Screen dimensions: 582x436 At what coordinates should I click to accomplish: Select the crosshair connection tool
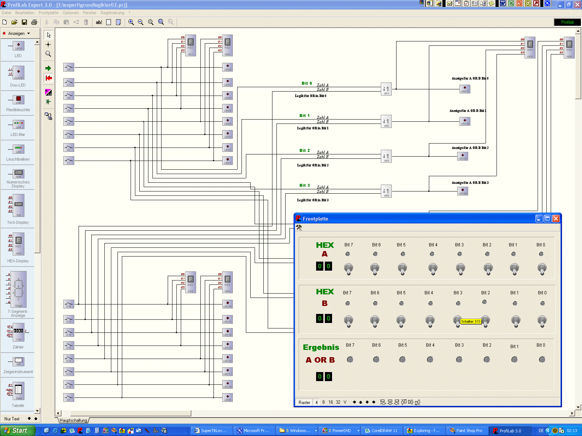click(48, 44)
